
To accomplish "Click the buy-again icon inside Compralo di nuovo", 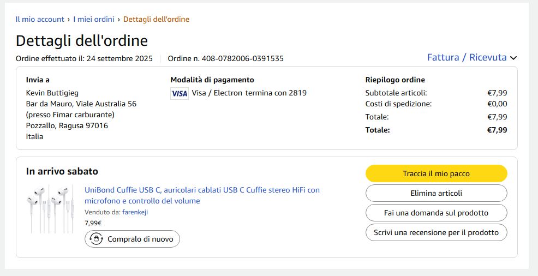I will (97, 239).
